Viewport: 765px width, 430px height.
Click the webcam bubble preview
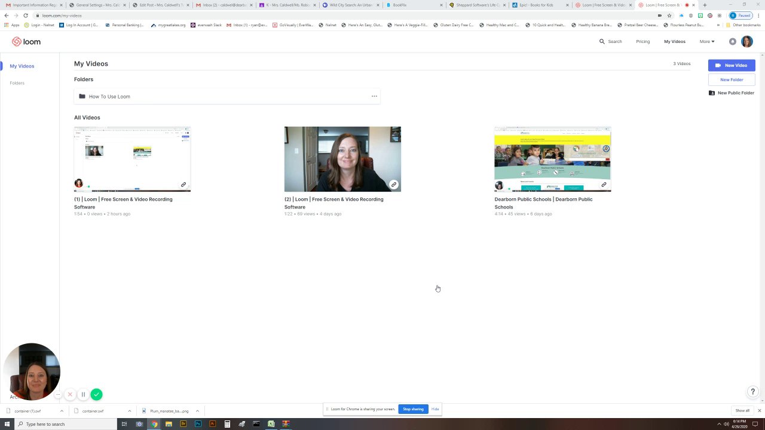click(32, 371)
